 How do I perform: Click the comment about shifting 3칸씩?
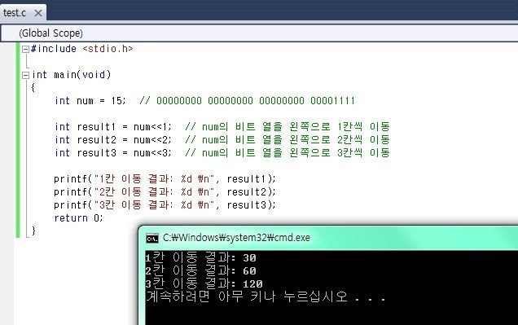(288, 153)
